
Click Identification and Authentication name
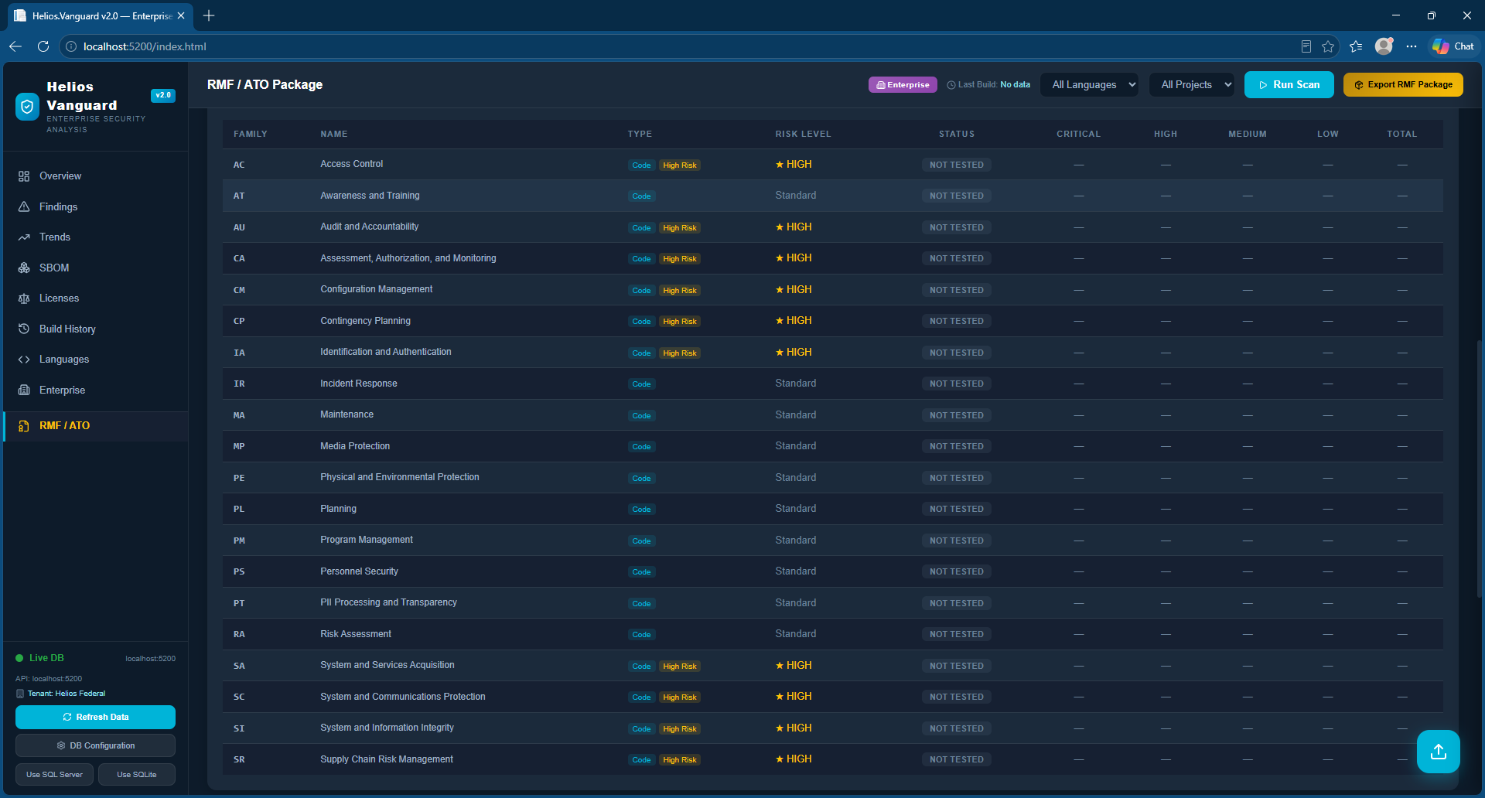(386, 352)
